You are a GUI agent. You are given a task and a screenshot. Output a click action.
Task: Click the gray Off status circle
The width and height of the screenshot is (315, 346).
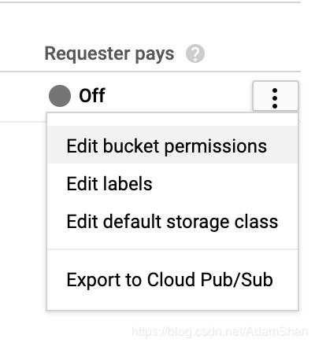[60, 96]
